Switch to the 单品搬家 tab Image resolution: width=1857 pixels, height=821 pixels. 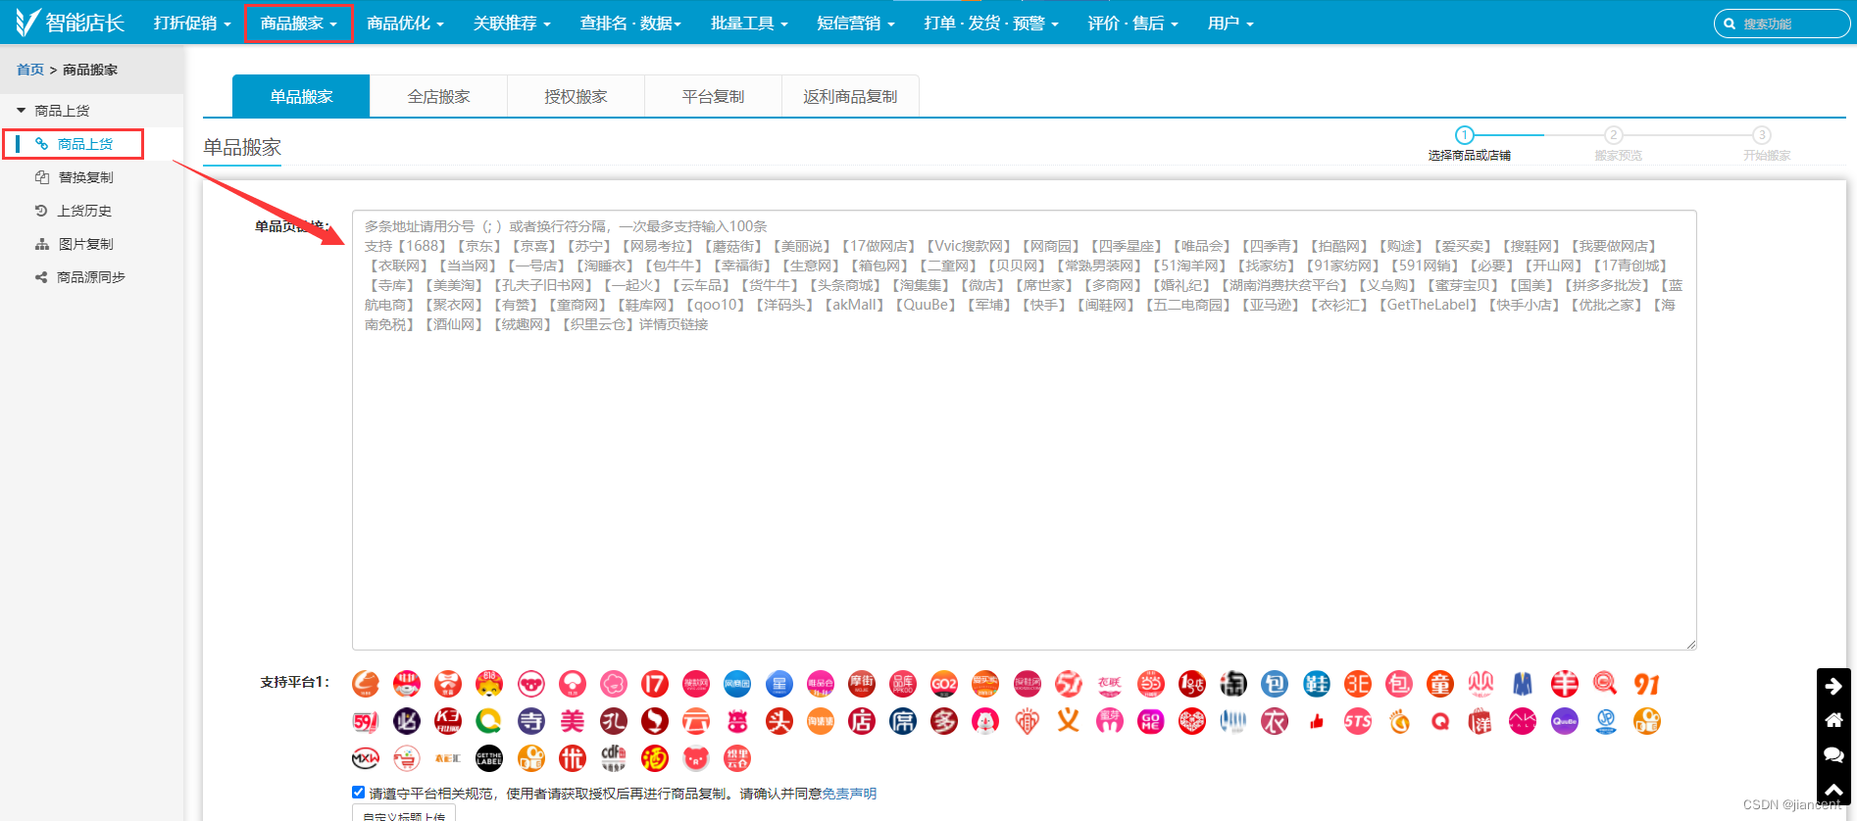(301, 96)
